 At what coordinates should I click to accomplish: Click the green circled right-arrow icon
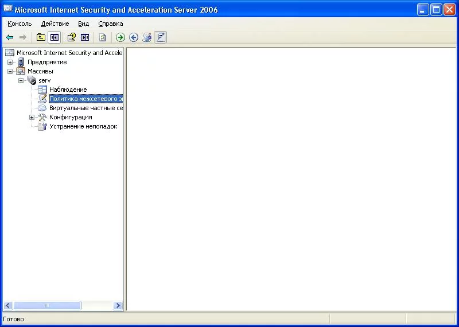tap(120, 37)
